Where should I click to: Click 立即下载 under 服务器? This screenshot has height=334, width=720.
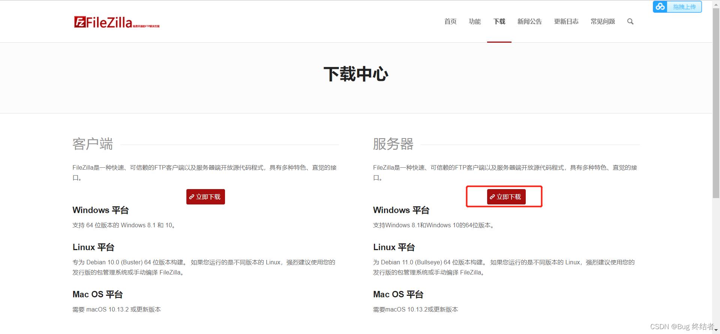click(x=506, y=197)
